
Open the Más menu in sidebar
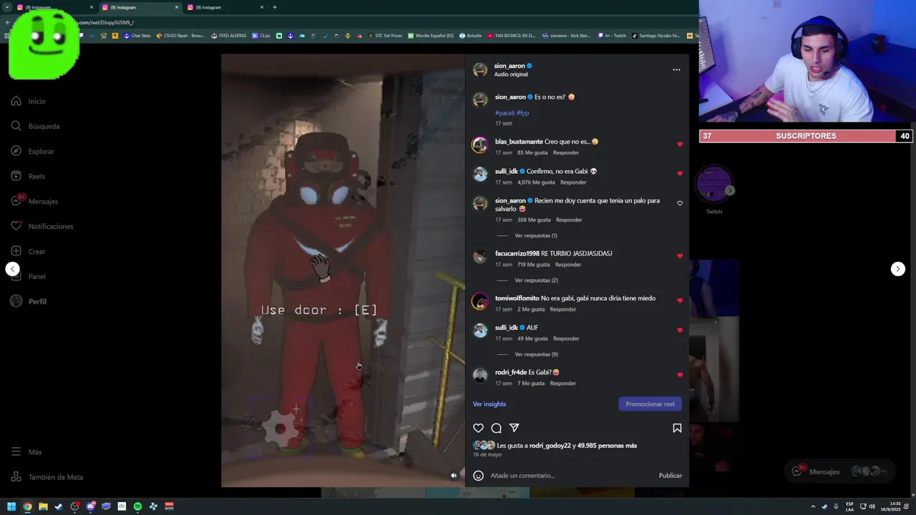(x=26, y=452)
